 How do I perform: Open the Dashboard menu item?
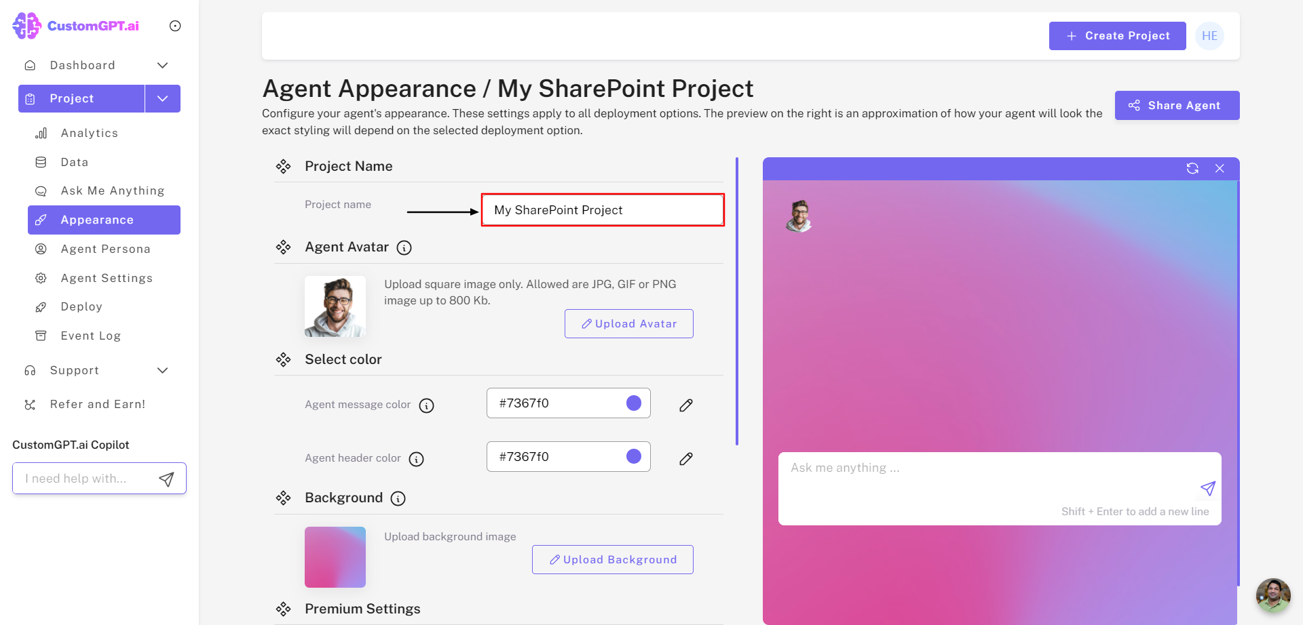82,65
